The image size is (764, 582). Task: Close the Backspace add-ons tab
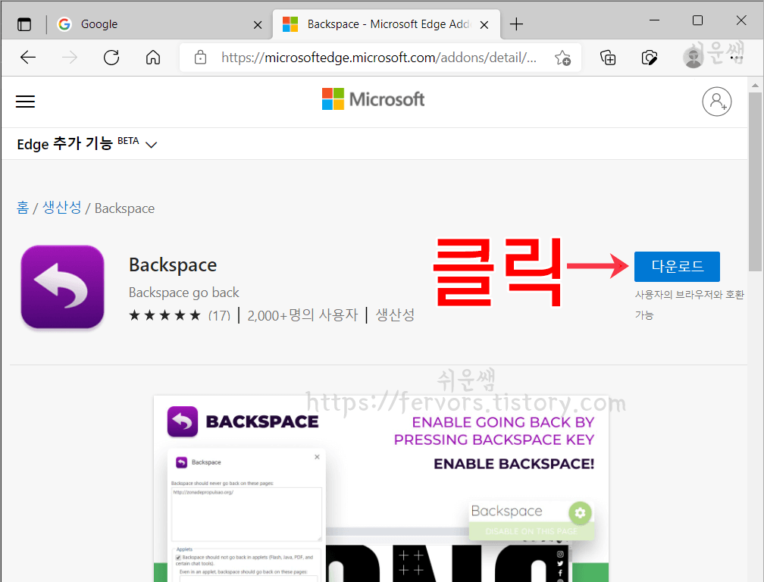484,24
